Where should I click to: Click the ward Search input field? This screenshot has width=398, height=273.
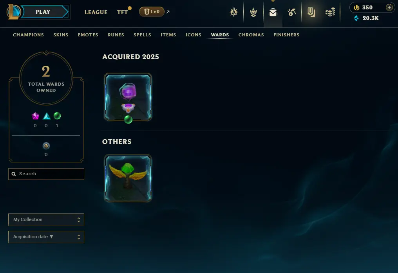click(x=46, y=174)
